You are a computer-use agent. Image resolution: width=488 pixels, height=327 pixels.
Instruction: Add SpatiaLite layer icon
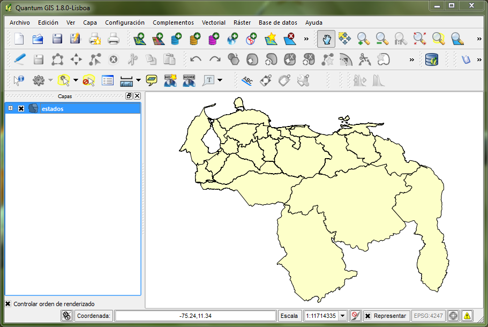click(x=195, y=39)
